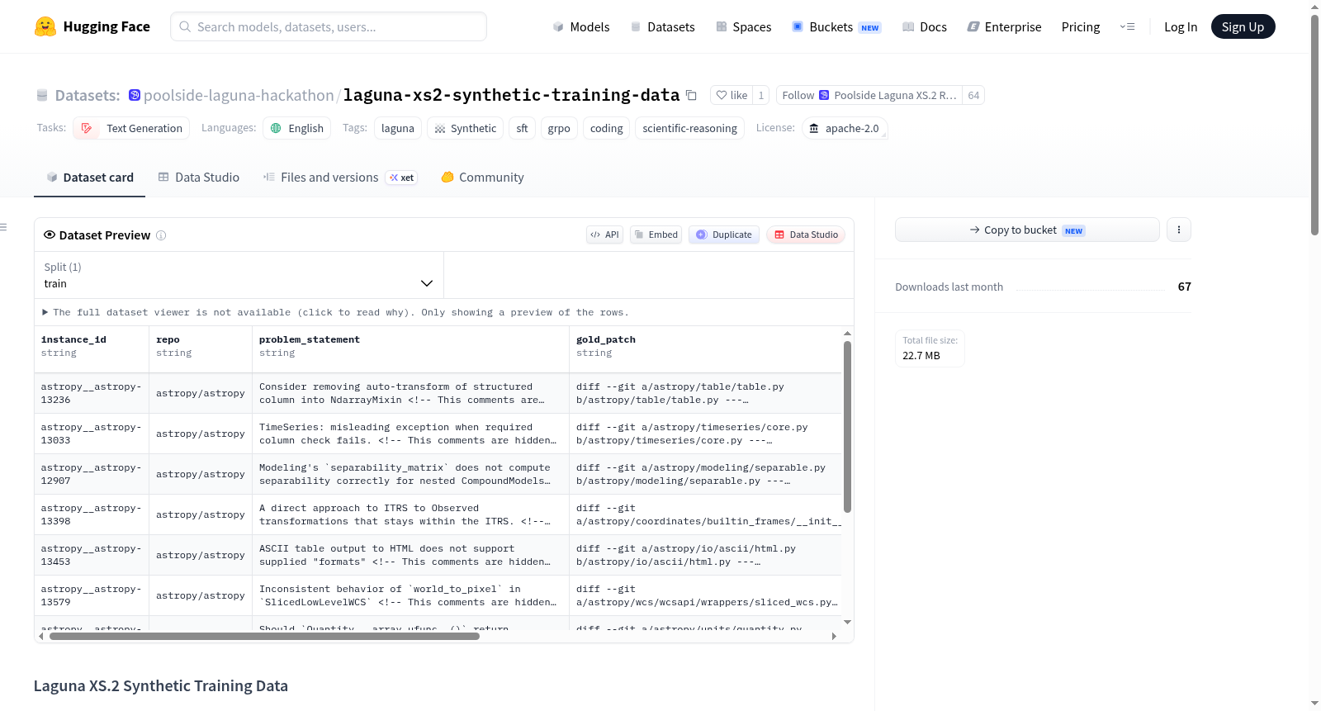Open Files and versions tab
This screenshot has width=1321, height=711.
pyautogui.click(x=340, y=177)
